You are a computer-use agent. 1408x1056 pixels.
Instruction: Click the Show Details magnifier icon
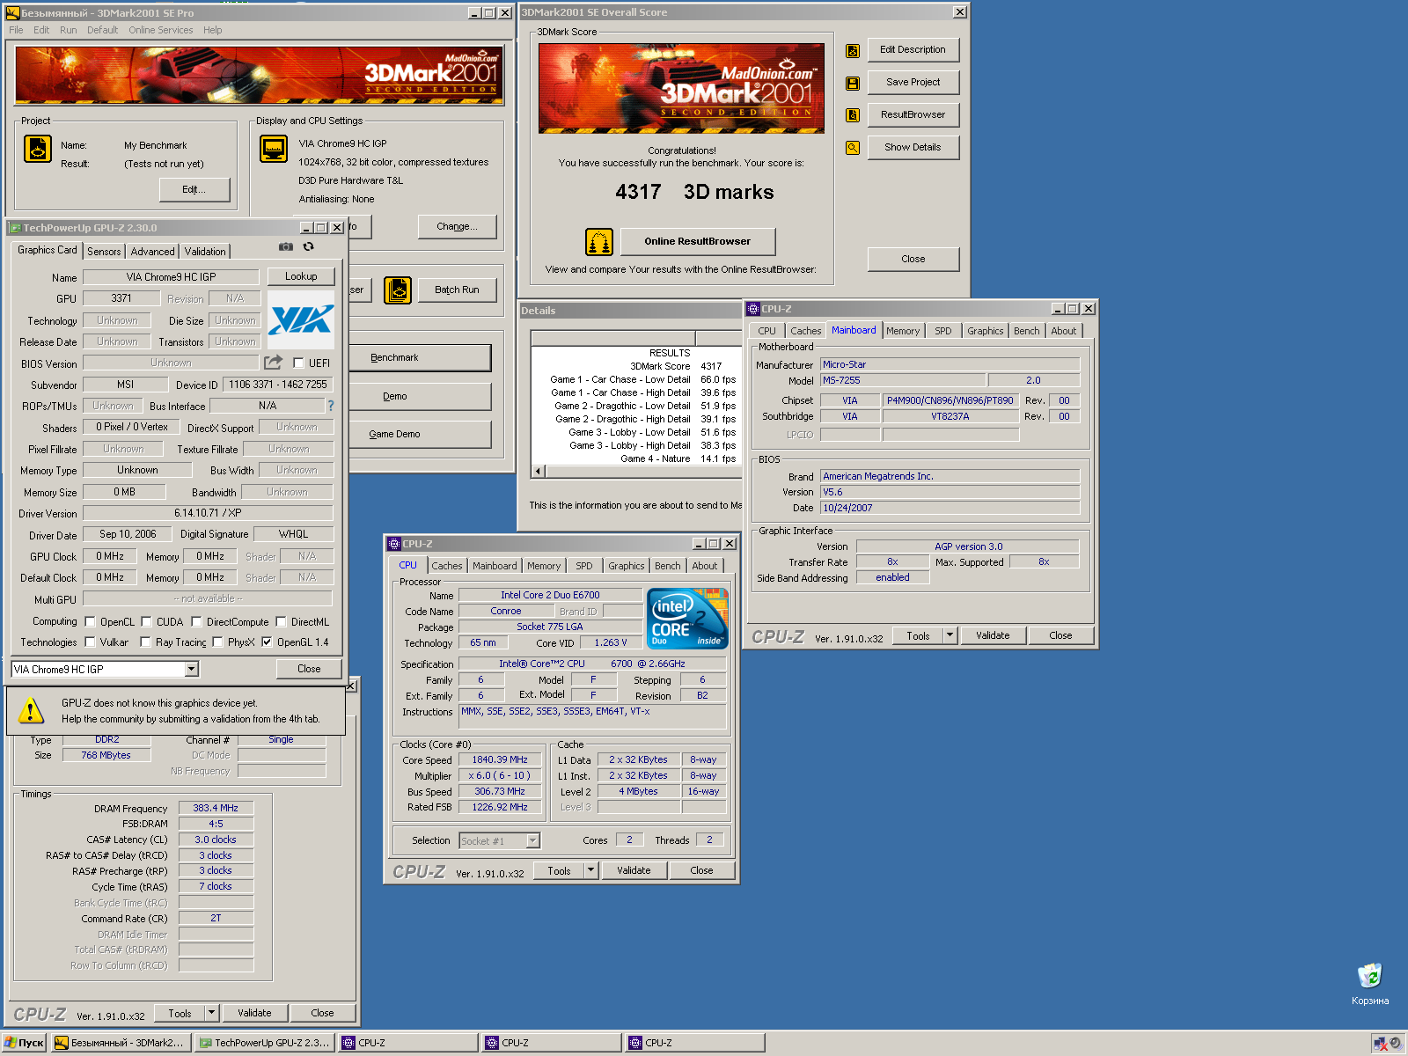[x=853, y=148]
